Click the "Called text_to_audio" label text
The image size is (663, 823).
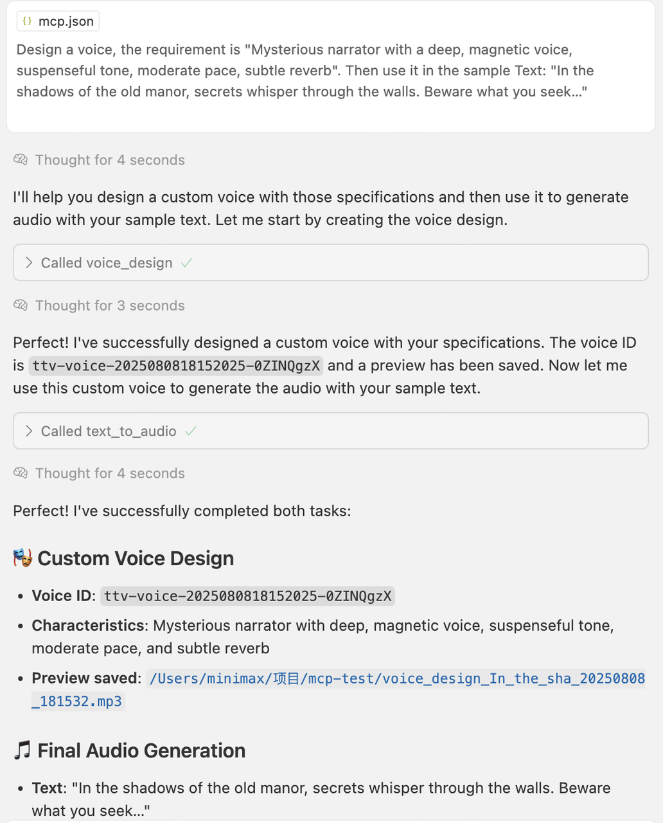[x=109, y=431]
